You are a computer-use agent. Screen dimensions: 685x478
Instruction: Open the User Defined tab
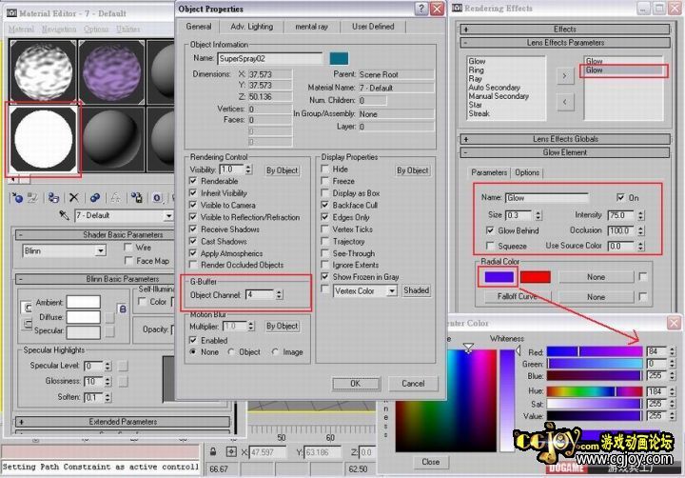click(x=373, y=27)
